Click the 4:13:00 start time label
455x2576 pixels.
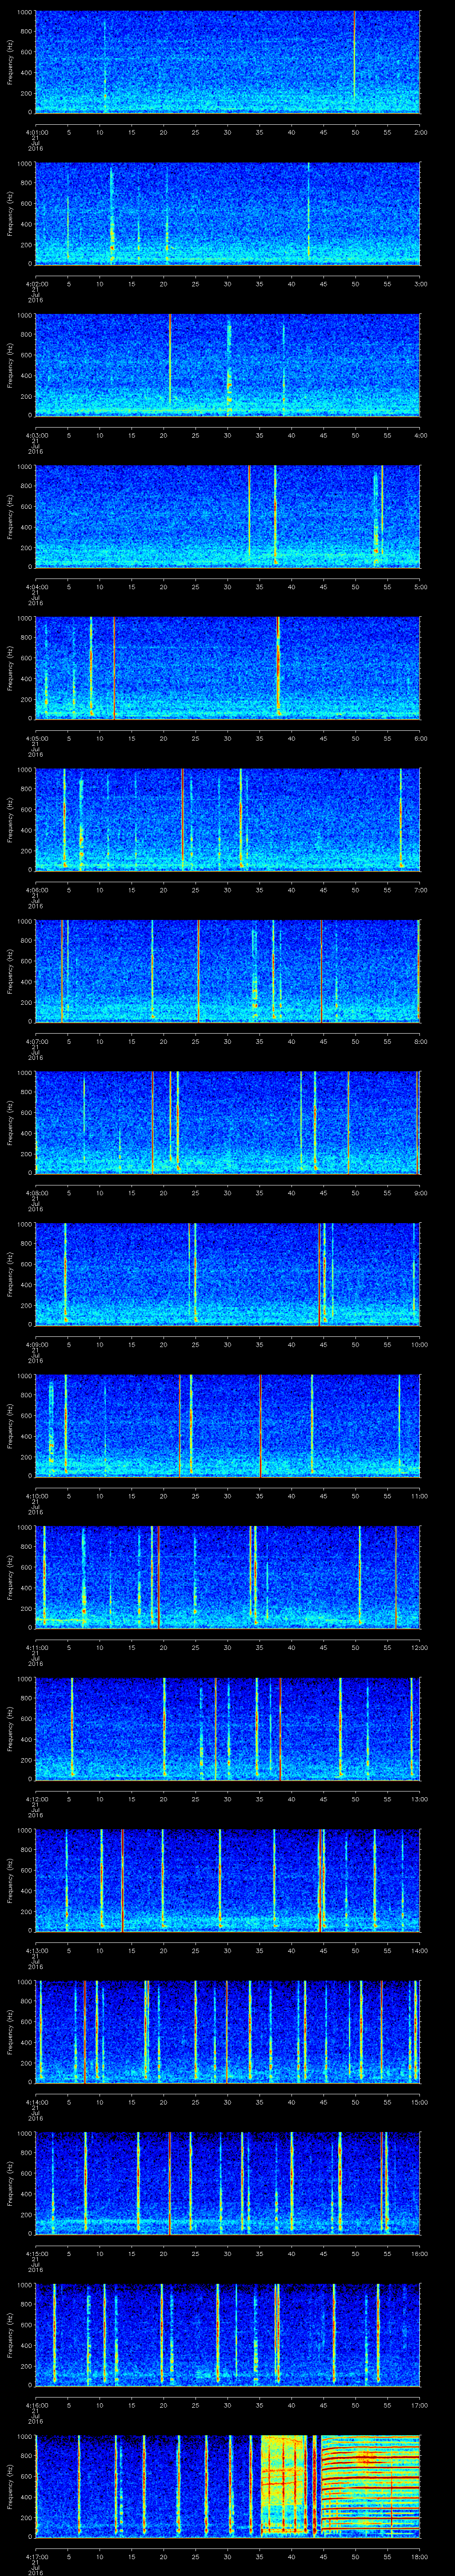[x=37, y=1950]
